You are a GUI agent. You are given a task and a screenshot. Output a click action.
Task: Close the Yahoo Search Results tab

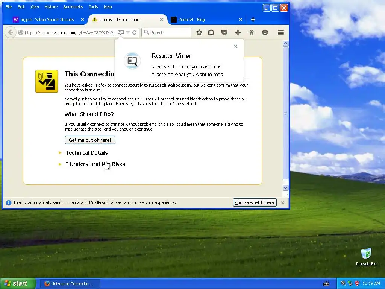pyautogui.click(x=83, y=20)
